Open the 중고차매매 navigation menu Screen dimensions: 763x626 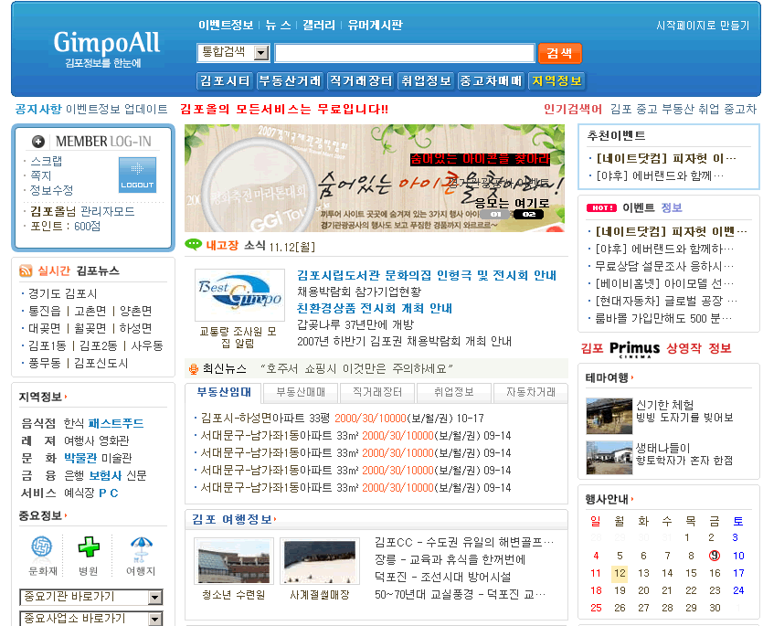tap(491, 80)
